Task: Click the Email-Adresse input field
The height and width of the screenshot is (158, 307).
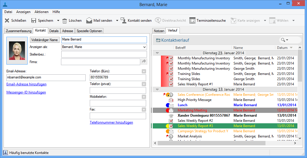Action: [46, 78]
